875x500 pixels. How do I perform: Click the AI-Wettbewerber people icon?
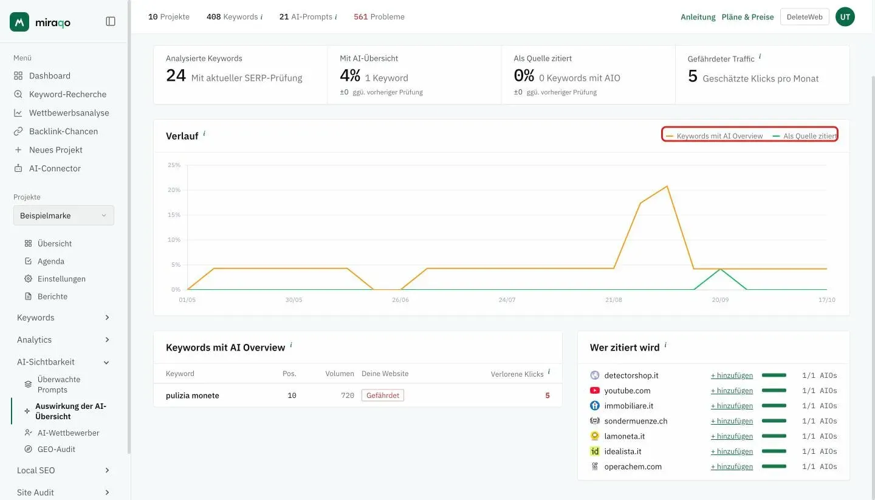point(28,433)
